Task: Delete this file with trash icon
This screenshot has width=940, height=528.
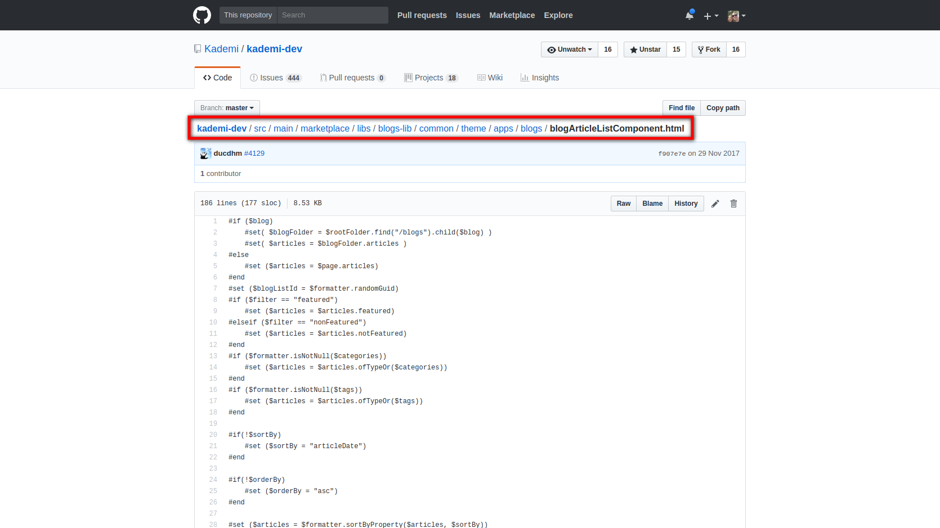Action: pos(733,204)
